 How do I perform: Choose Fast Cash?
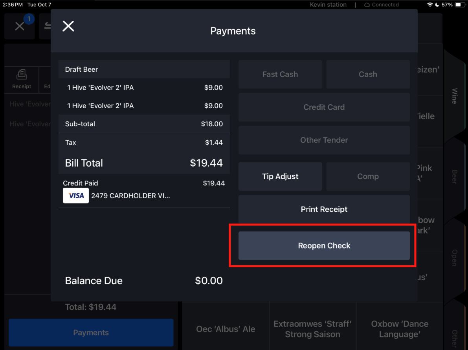pyautogui.click(x=280, y=74)
